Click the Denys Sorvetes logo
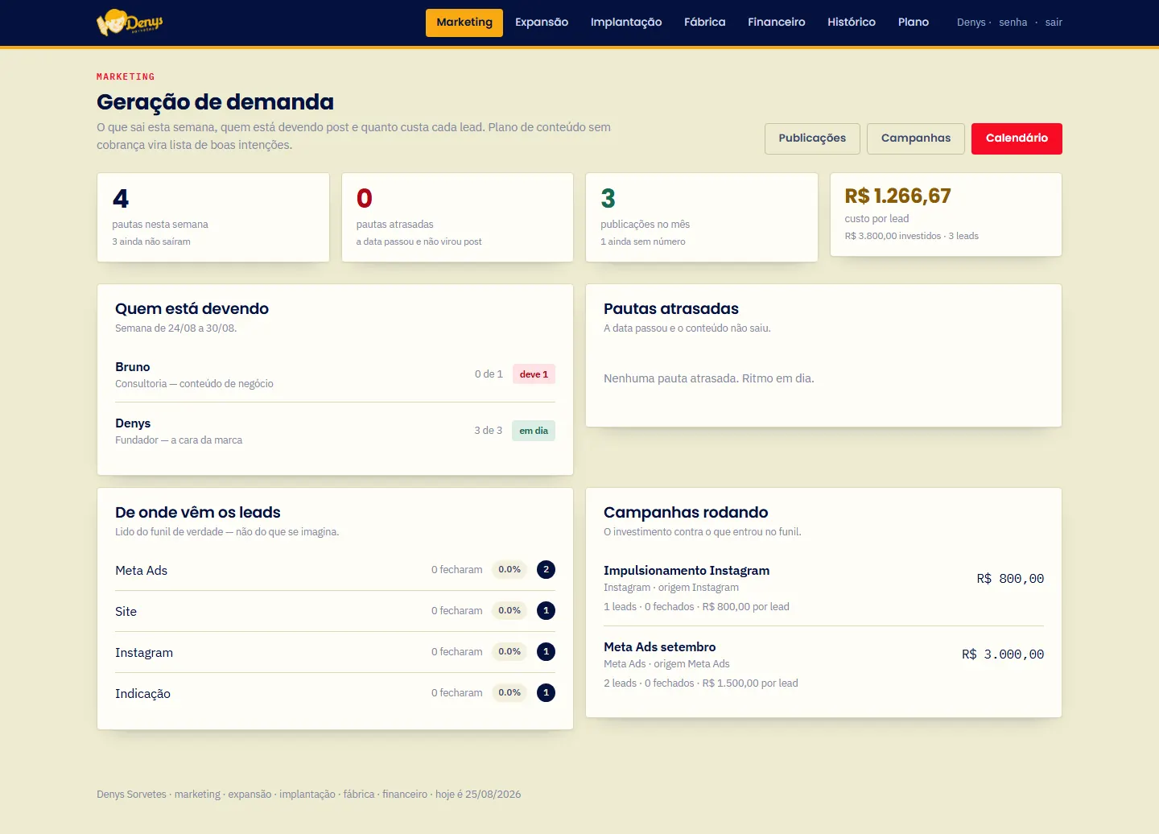This screenshot has height=834, width=1159. point(130,23)
